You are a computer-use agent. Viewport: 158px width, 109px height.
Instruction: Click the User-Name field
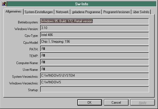(x=94, y=69)
